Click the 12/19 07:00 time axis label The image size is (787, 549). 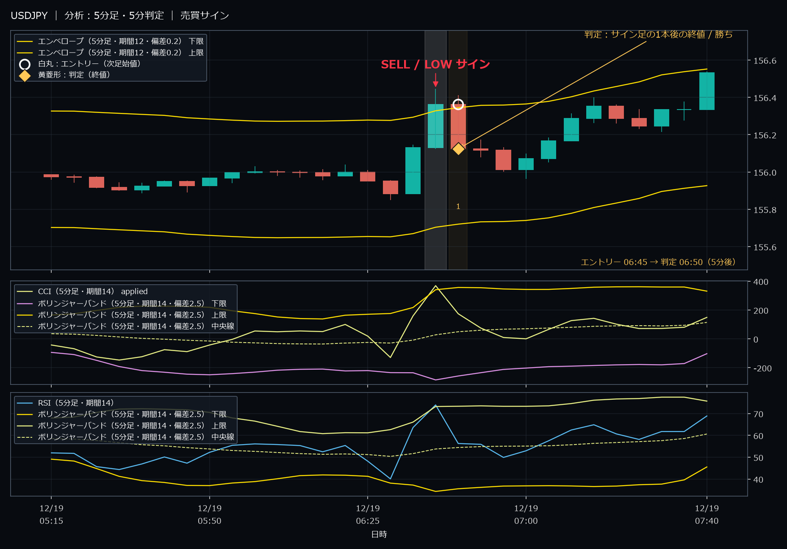526,515
